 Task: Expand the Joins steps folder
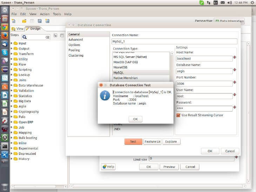[12, 80]
